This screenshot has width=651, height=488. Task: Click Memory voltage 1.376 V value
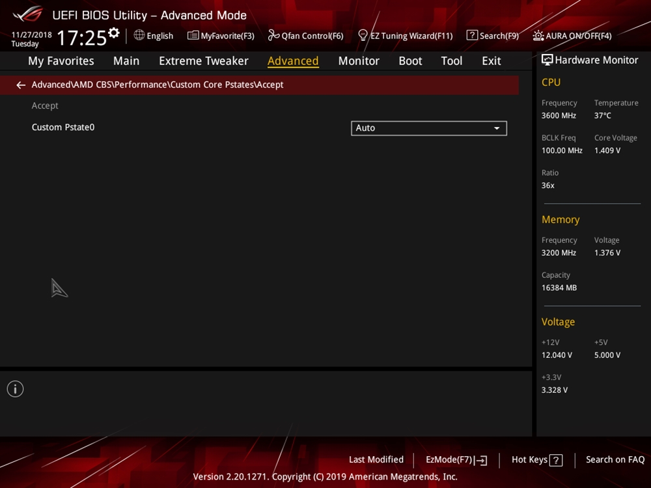point(607,252)
